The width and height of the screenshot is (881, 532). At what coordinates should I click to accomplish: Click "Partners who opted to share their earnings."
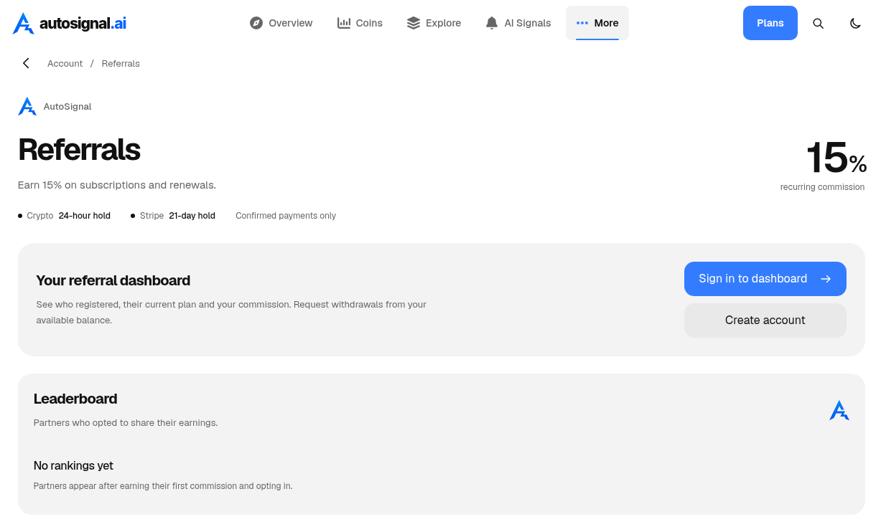(126, 423)
